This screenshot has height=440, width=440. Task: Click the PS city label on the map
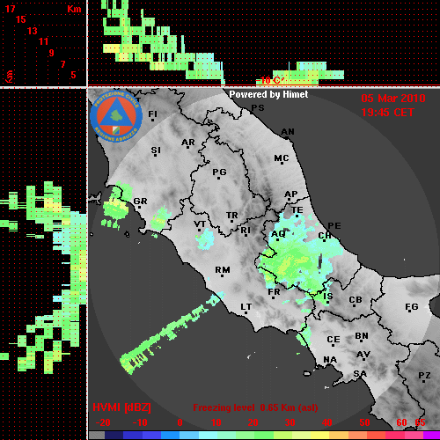coord(258,108)
